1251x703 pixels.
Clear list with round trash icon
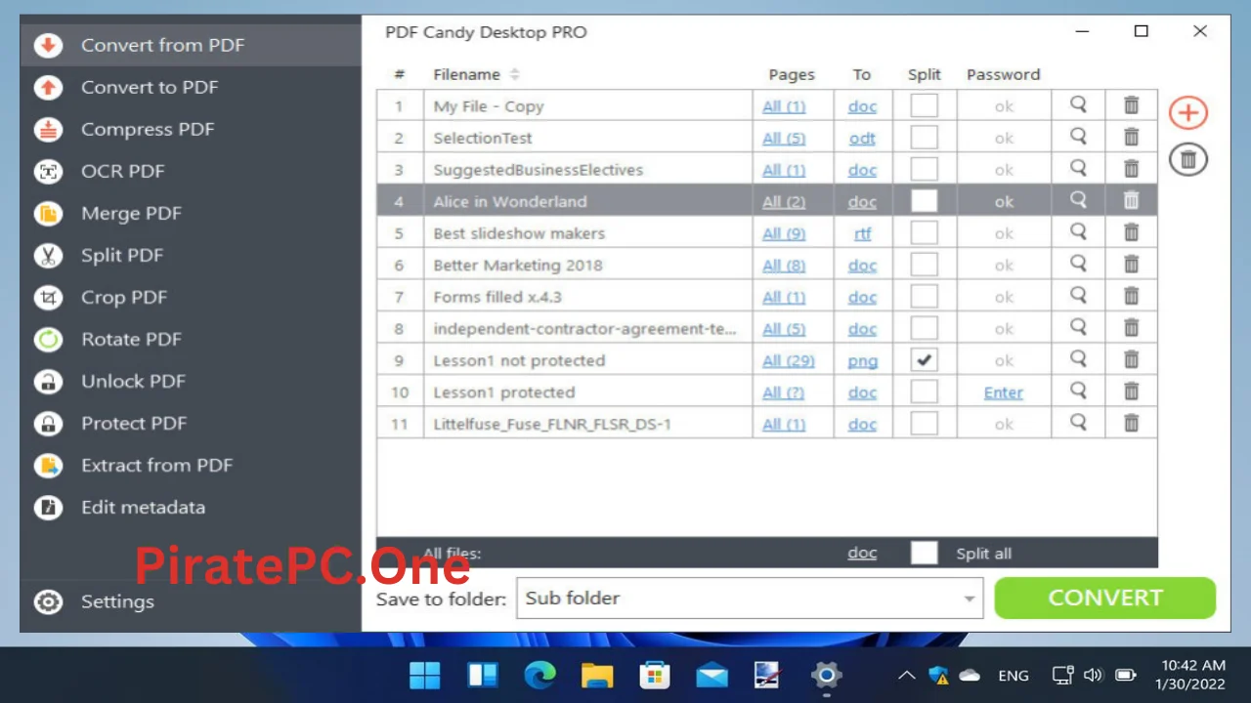click(x=1188, y=159)
